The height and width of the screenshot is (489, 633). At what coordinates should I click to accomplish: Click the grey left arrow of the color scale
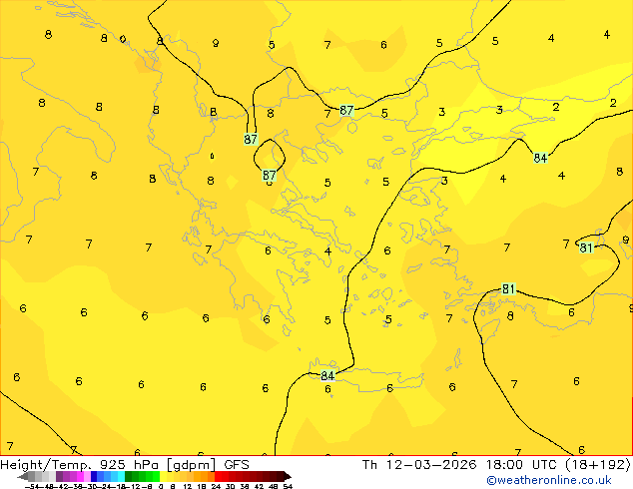tap(23, 477)
